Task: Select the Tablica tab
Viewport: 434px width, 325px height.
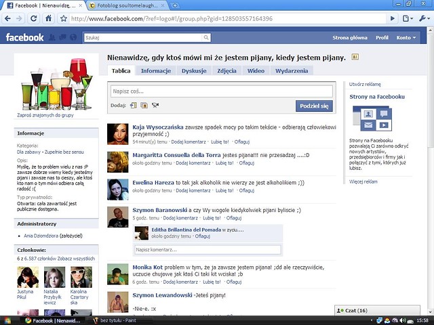Action: click(x=121, y=70)
